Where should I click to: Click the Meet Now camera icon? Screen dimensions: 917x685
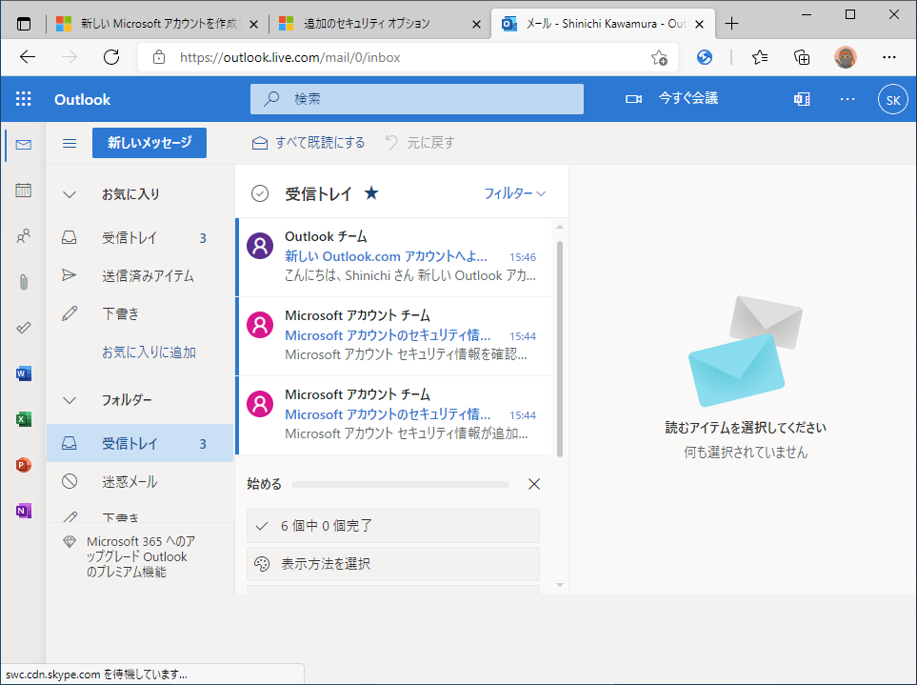tap(633, 99)
